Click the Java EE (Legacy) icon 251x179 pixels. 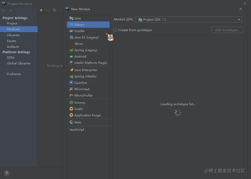click(x=71, y=37)
